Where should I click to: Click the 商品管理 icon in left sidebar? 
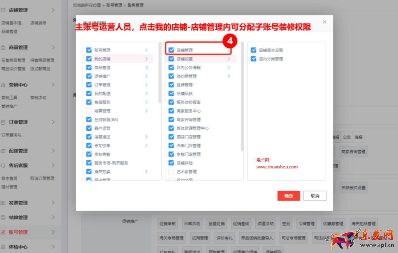point(3,47)
